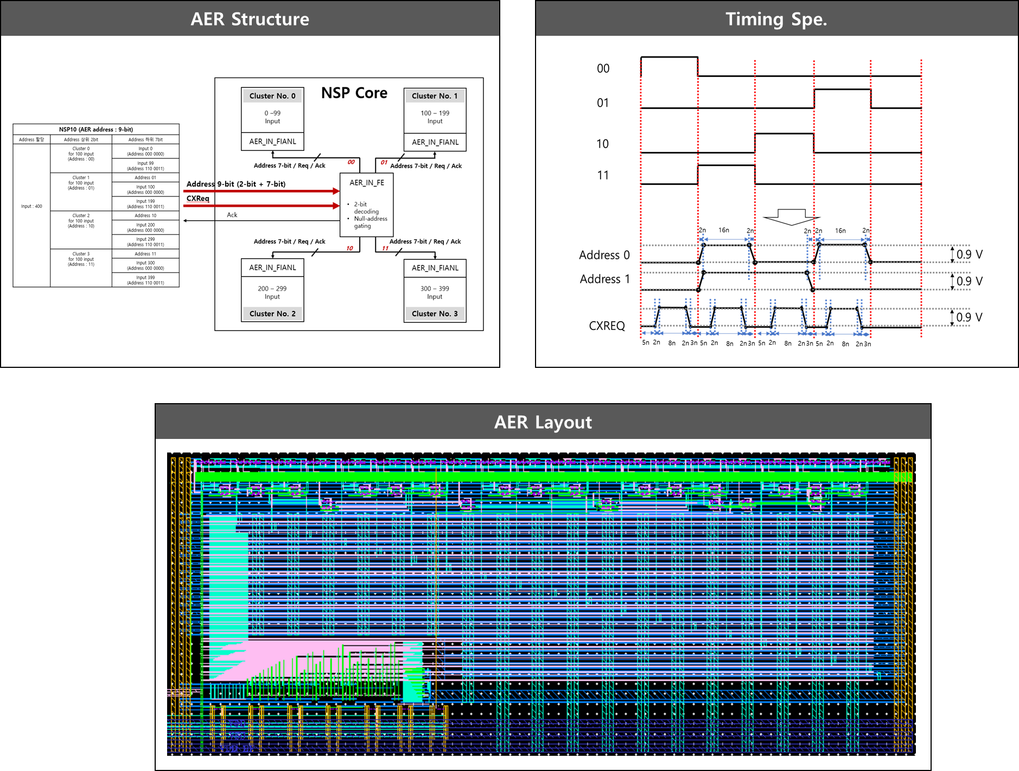Select the Cluster No. 3 block label
The image size is (1019, 771).
click(x=435, y=314)
